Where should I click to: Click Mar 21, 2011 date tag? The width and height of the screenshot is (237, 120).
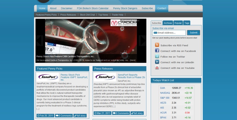click(102, 113)
